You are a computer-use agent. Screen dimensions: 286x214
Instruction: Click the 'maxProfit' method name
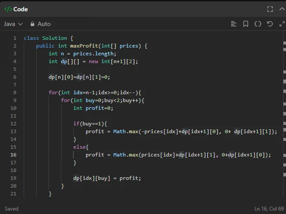pos(84,46)
